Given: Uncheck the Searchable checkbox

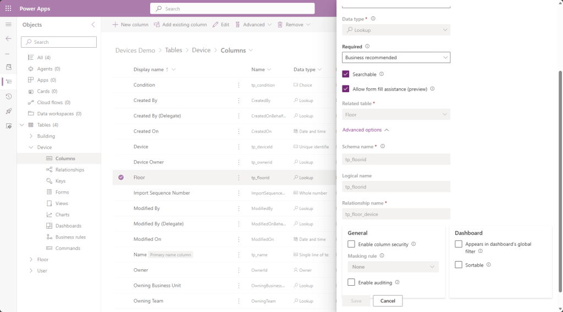Looking at the screenshot, I should coord(346,74).
